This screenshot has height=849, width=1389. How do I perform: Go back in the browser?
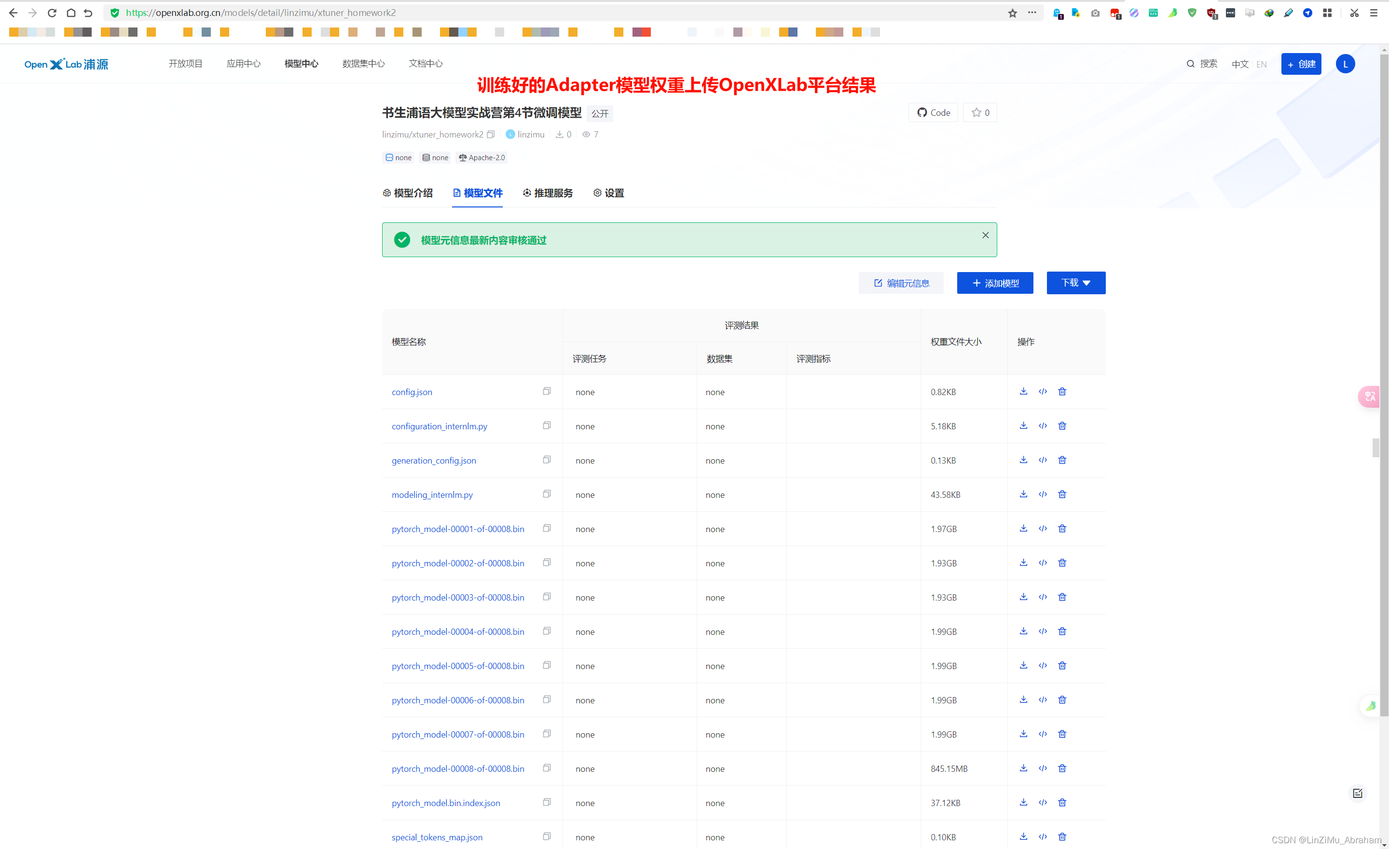click(14, 13)
